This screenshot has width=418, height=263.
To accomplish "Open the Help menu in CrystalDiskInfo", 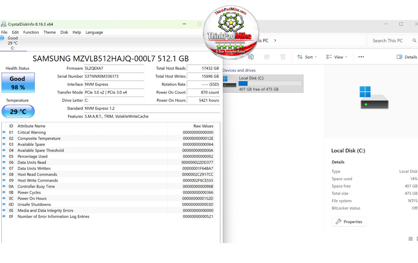I will (x=77, y=32).
